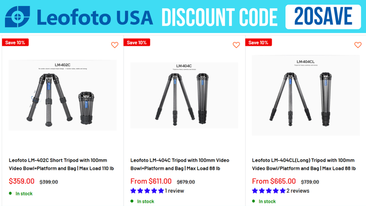Open Leofoto LM-404C Tripod title link

(x=180, y=164)
